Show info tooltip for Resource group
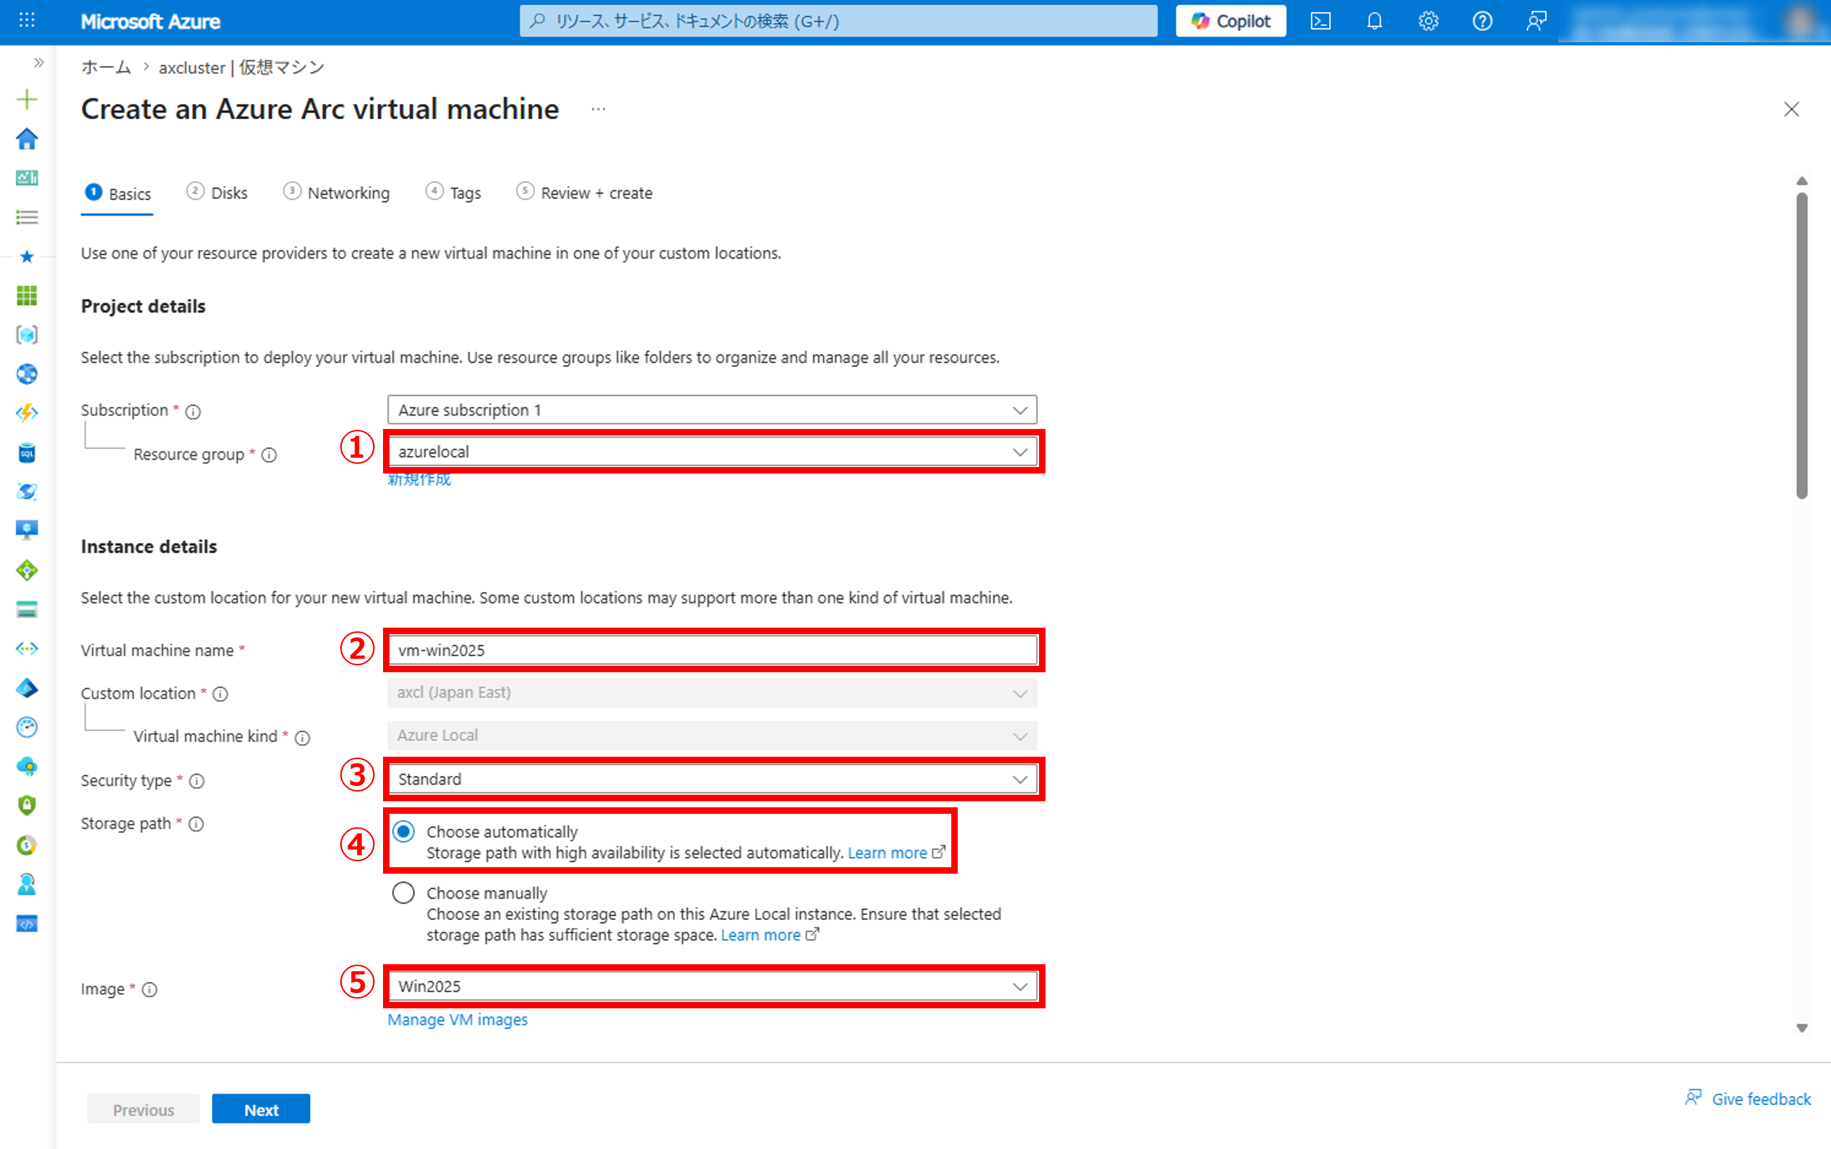The width and height of the screenshot is (1831, 1149). tap(269, 455)
